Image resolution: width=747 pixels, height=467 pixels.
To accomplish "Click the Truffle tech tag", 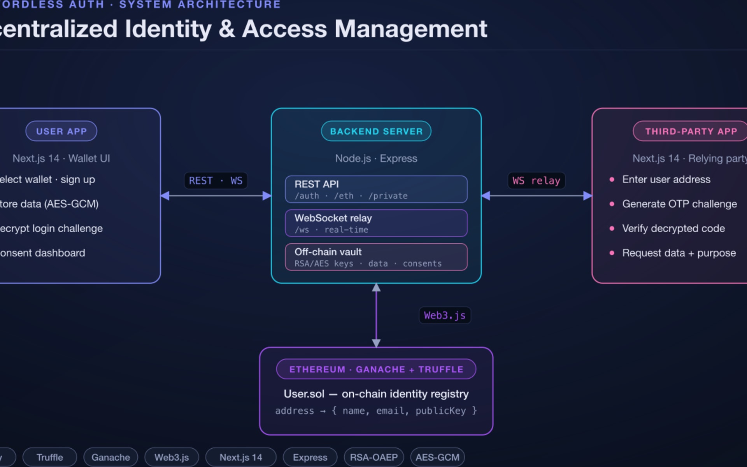I will tap(50, 457).
